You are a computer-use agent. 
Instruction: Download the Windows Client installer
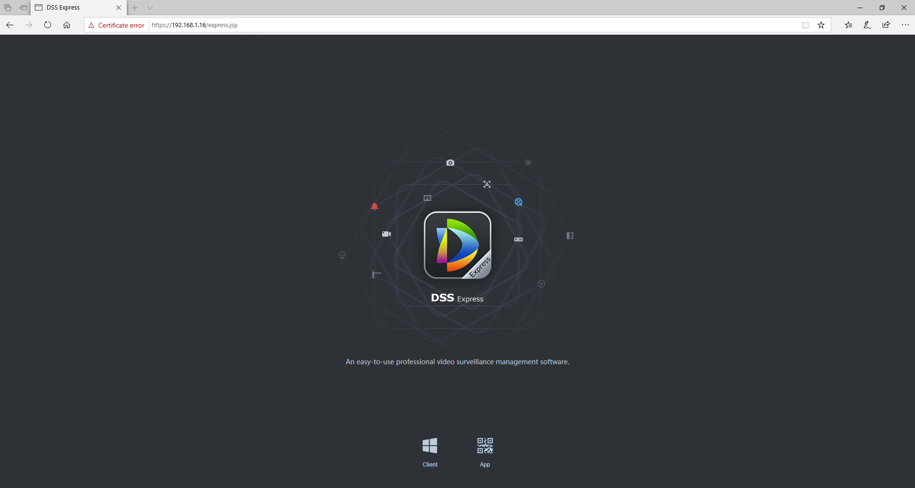pyautogui.click(x=430, y=446)
